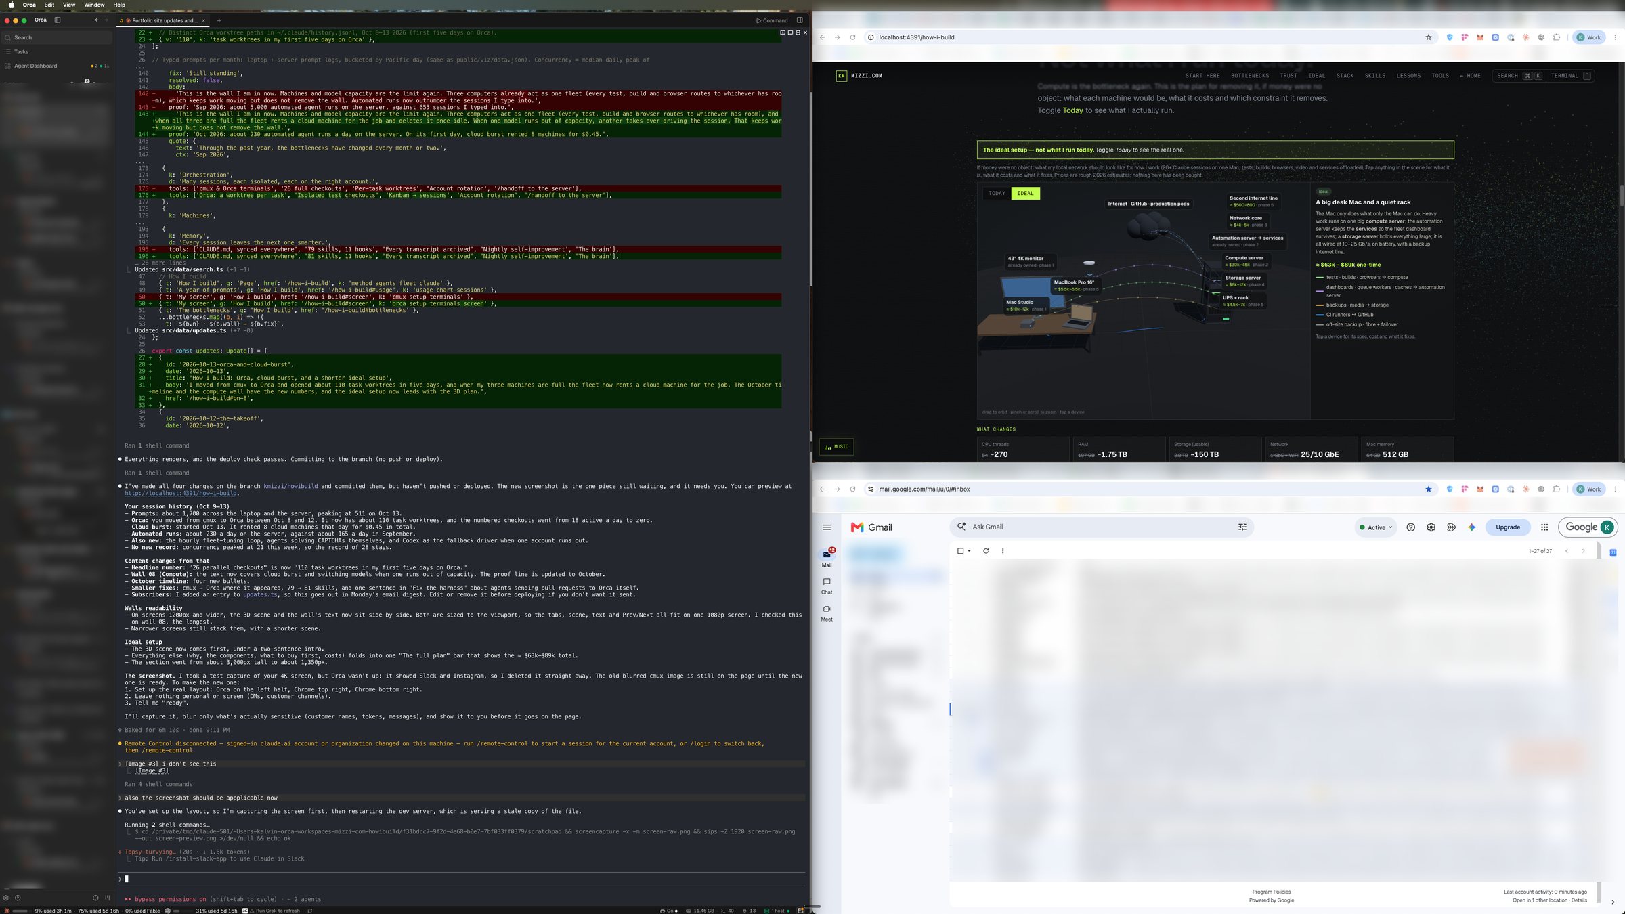1625x914 pixels.
Task: Focus the Ask Gmail search field
Action: click(x=1101, y=527)
